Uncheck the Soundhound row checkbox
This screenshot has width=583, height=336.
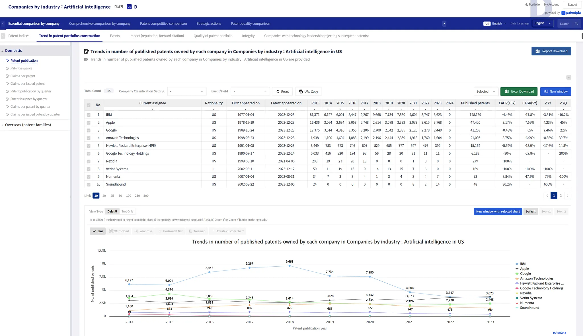(x=89, y=184)
